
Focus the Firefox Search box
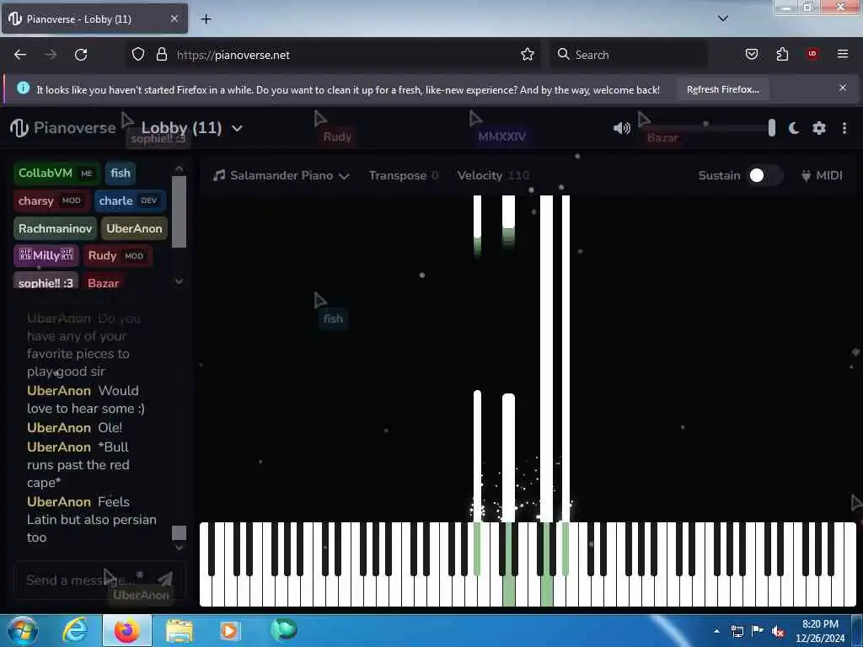[629, 55]
